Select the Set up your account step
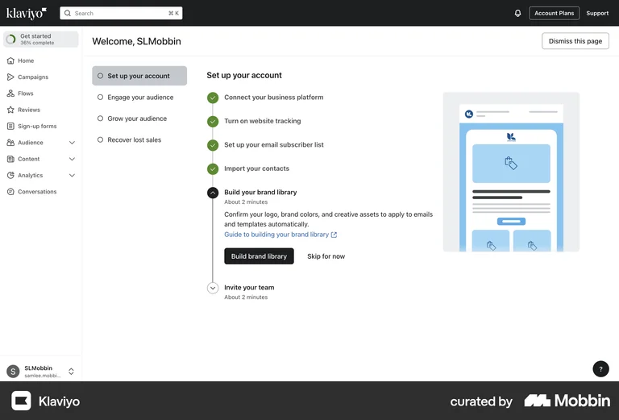This screenshot has width=619, height=420. tap(139, 76)
